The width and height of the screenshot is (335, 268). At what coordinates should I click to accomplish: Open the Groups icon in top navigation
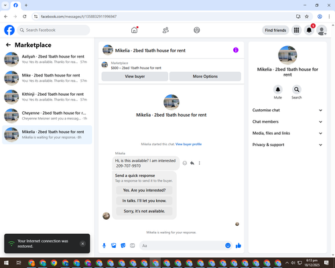point(197,30)
